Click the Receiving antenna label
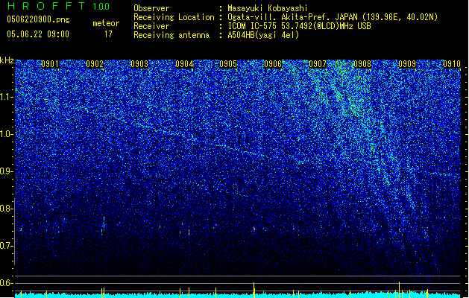The height and width of the screenshot is (298, 469). coord(171,35)
